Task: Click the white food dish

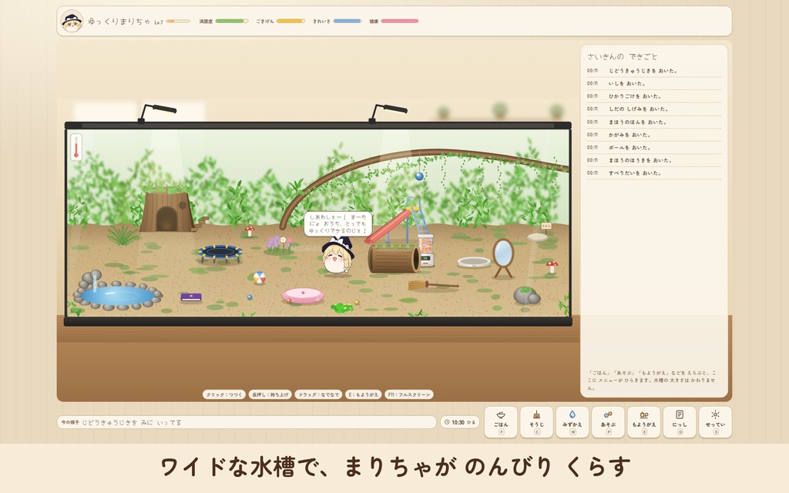Action: pos(474,262)
